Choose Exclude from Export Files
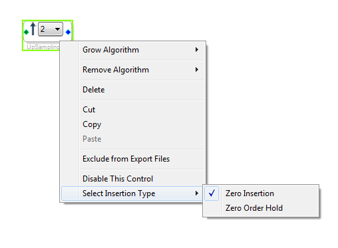The image size is (338, 248). 133,159
